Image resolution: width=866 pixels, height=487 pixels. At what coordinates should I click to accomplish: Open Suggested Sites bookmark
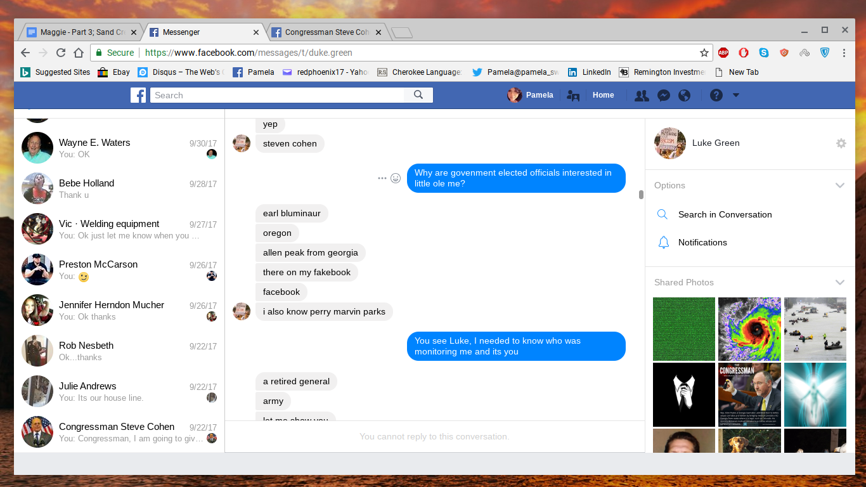[55, 72]
